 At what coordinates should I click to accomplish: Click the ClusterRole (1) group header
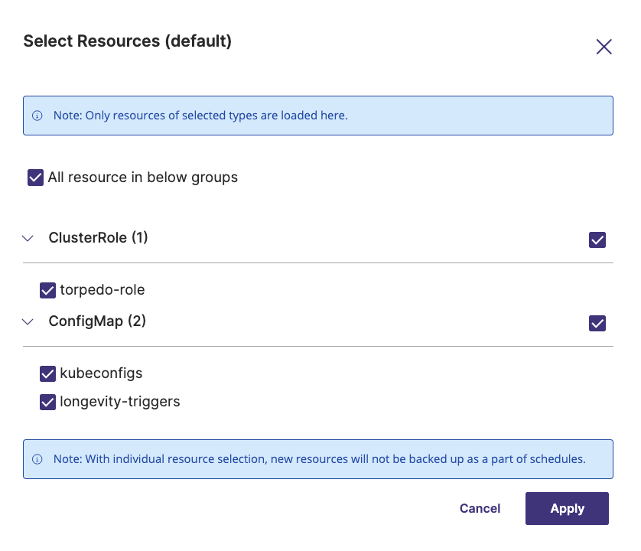[98, 238]
